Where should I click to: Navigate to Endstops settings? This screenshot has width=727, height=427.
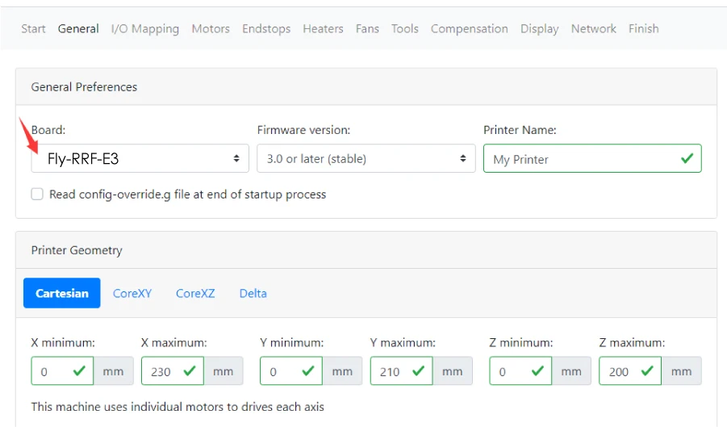tap(266, 28)
